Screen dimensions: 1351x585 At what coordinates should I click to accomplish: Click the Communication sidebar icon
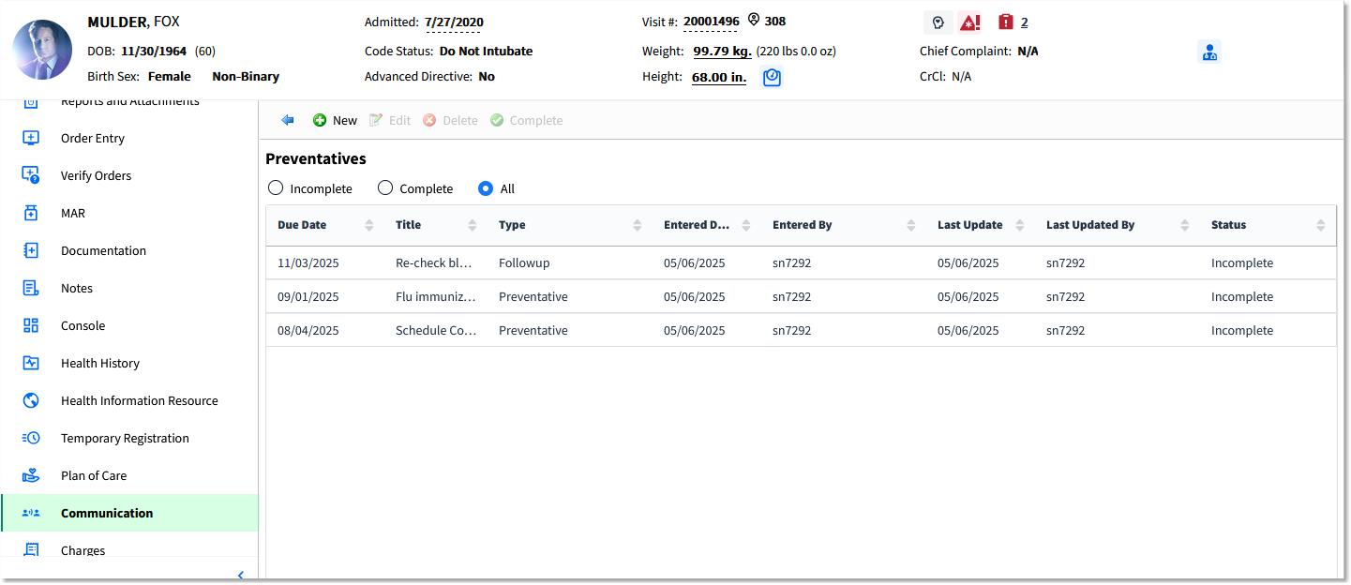point(31,513)
